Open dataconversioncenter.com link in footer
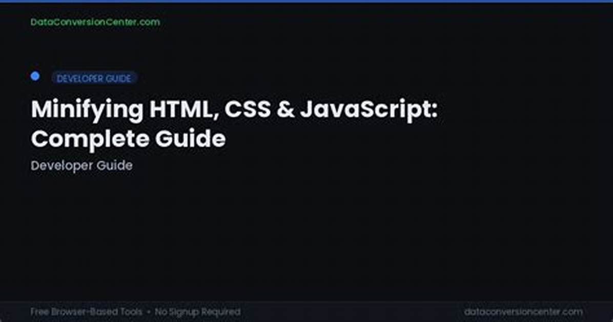The height and width of the screenshot is (322, 613). tap(523, 312)
